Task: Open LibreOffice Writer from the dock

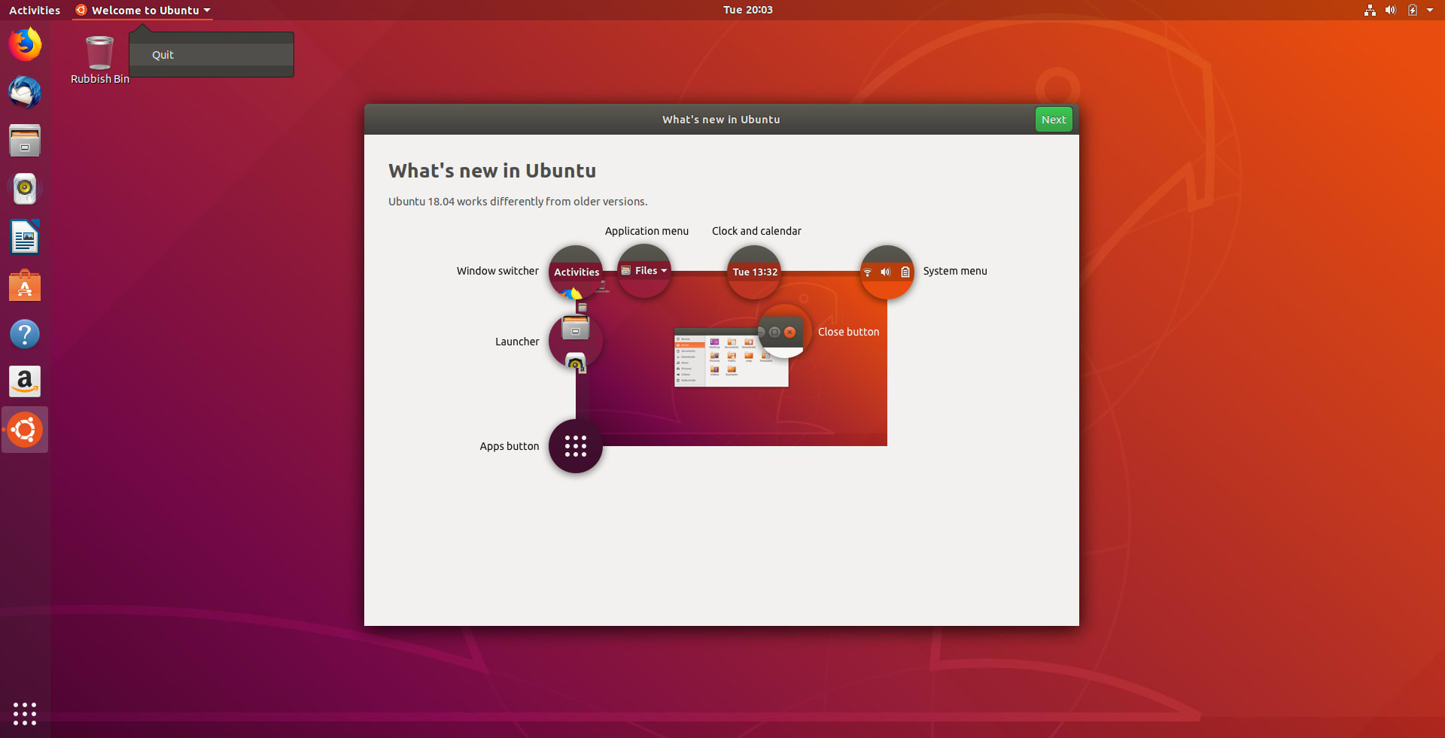Action: (x=25, y=237)
